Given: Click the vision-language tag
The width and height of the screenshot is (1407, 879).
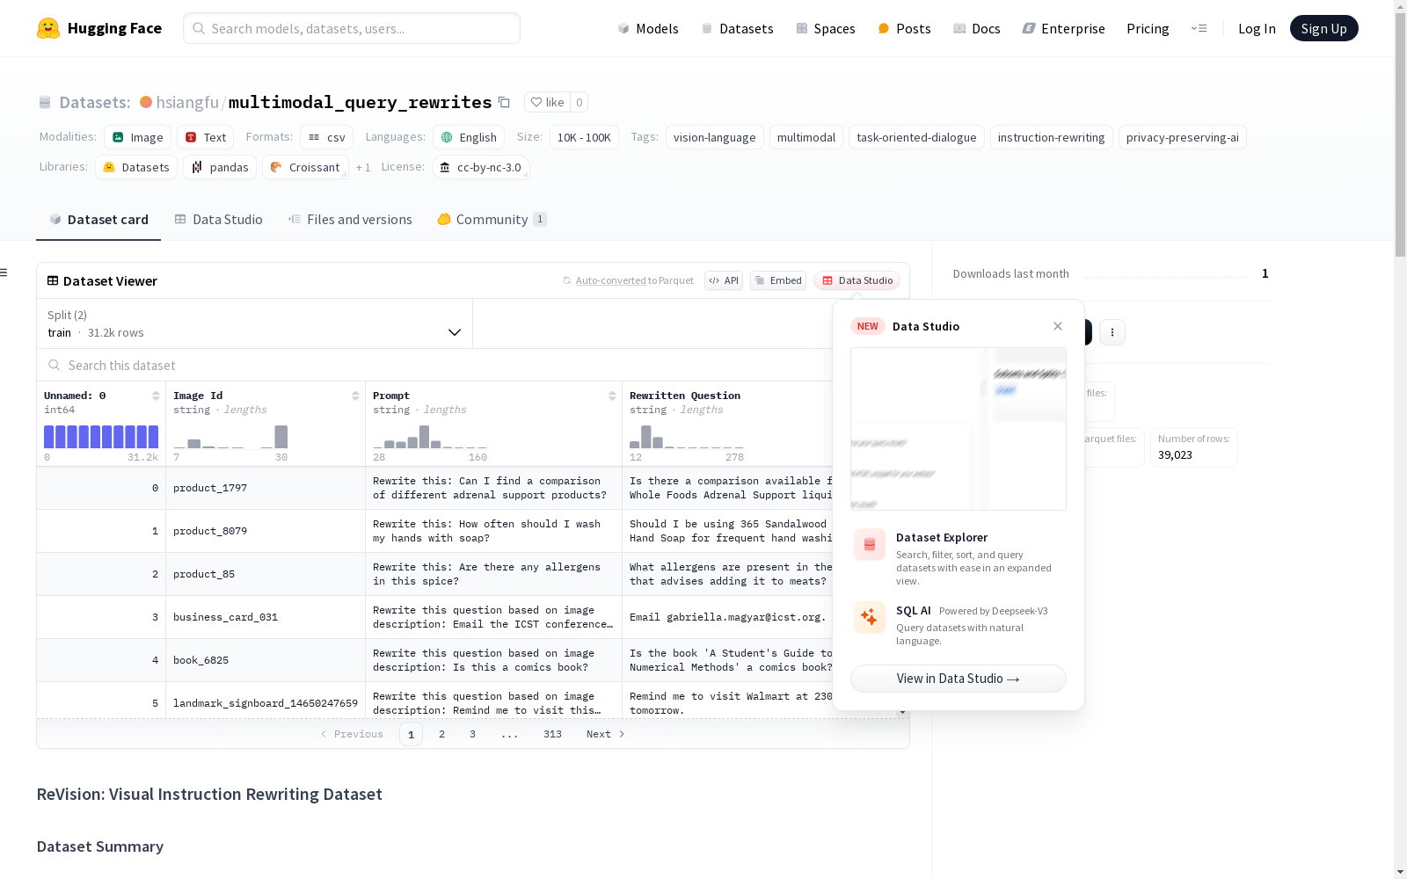Looking at the screenshot, I should (x=714, y=137).
